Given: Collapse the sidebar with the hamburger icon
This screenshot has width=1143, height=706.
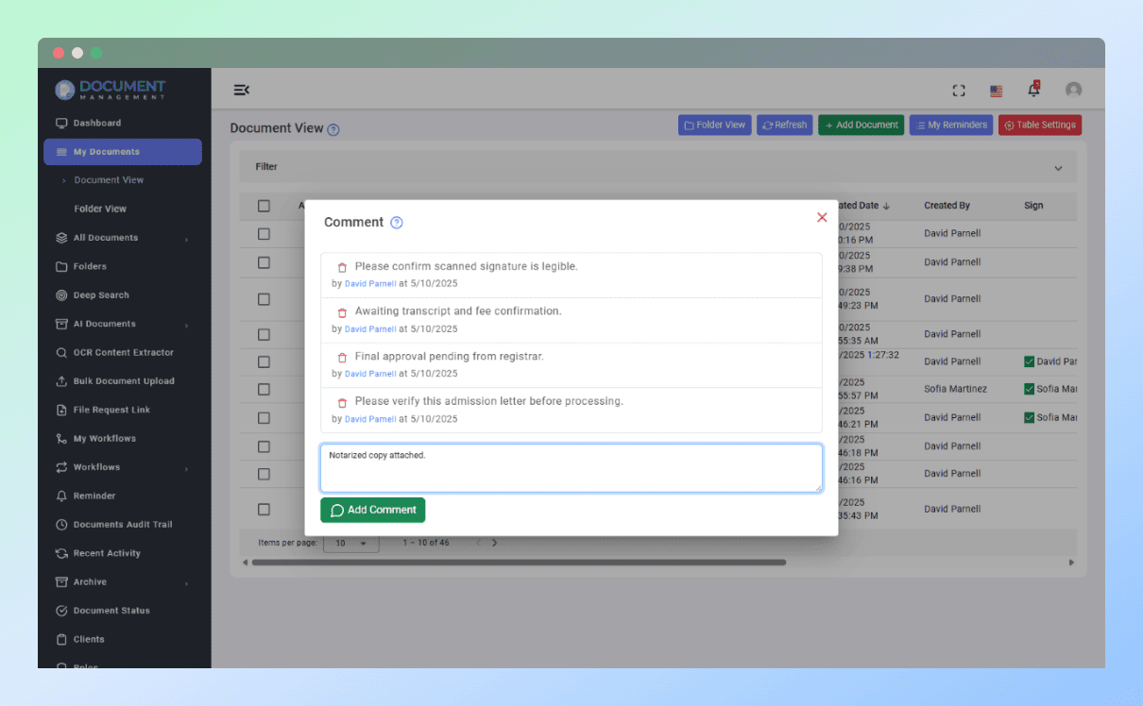Looking at the screenshot, I should [x=241, y=89].
